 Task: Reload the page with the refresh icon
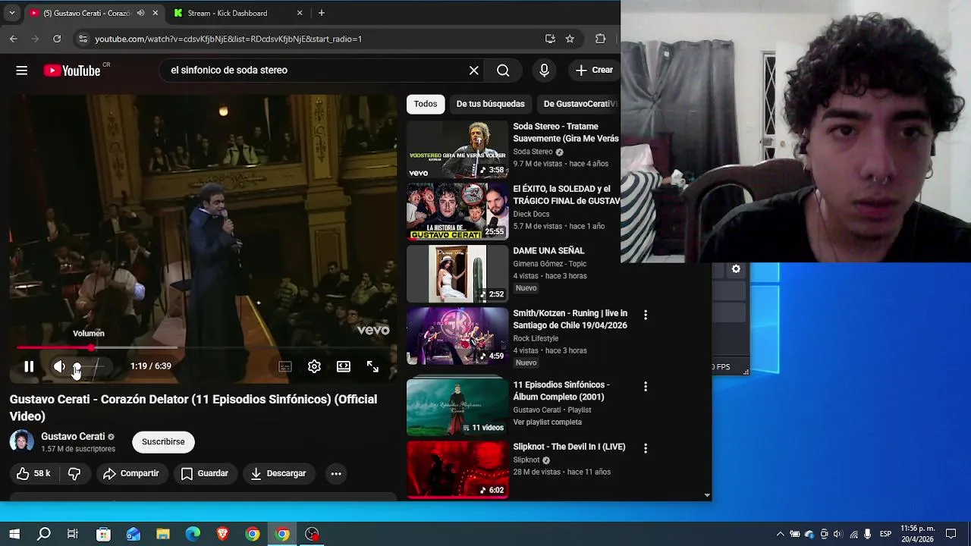57,39
